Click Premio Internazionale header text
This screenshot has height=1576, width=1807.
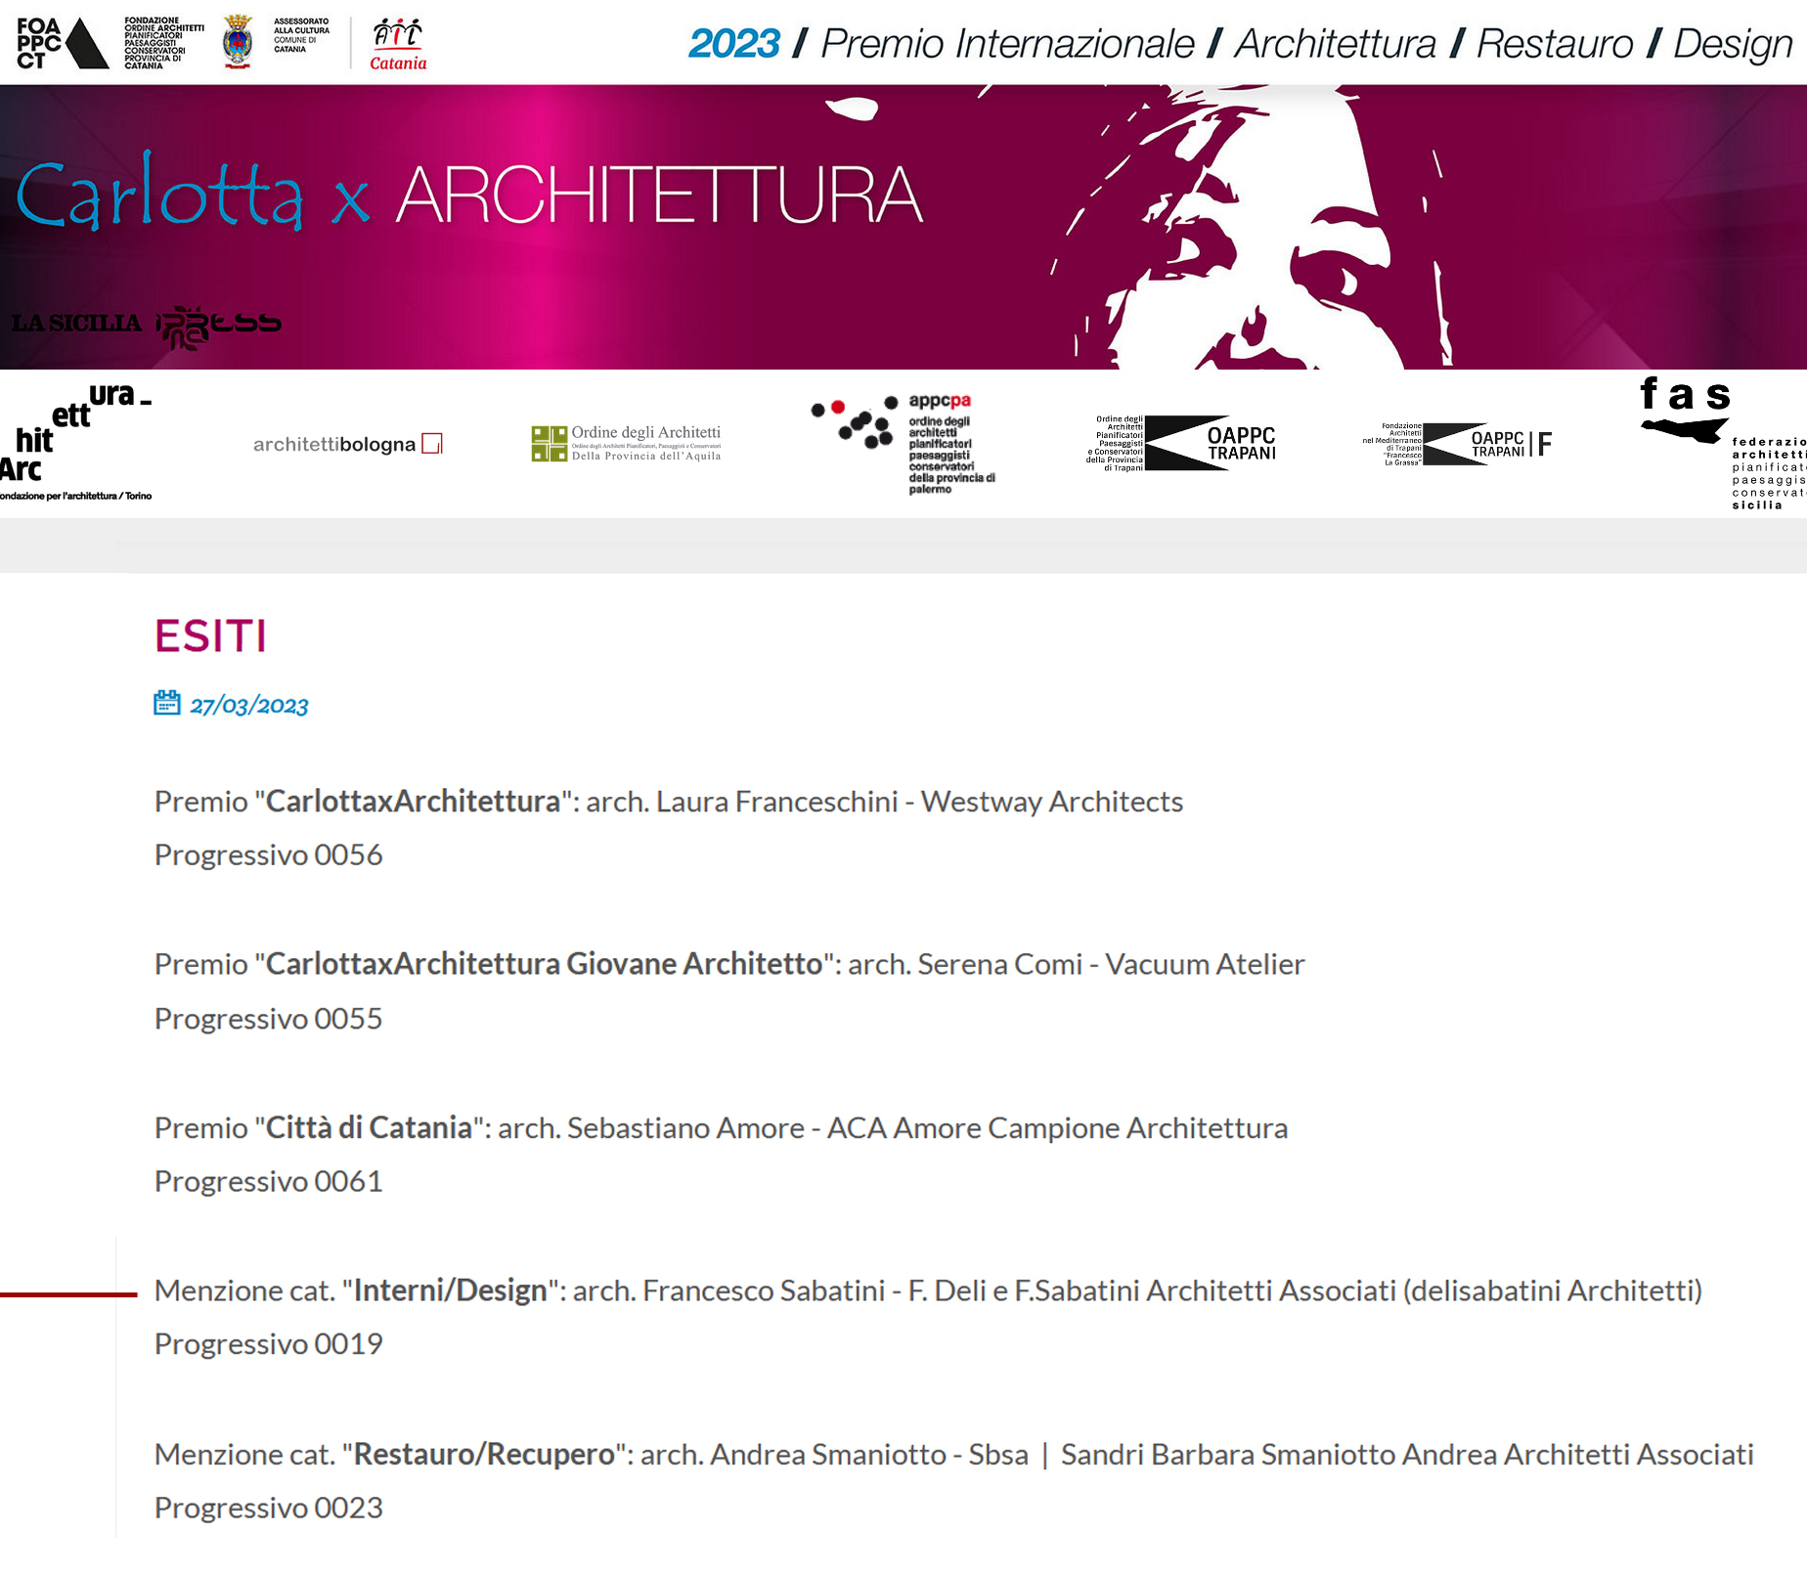1007,44
